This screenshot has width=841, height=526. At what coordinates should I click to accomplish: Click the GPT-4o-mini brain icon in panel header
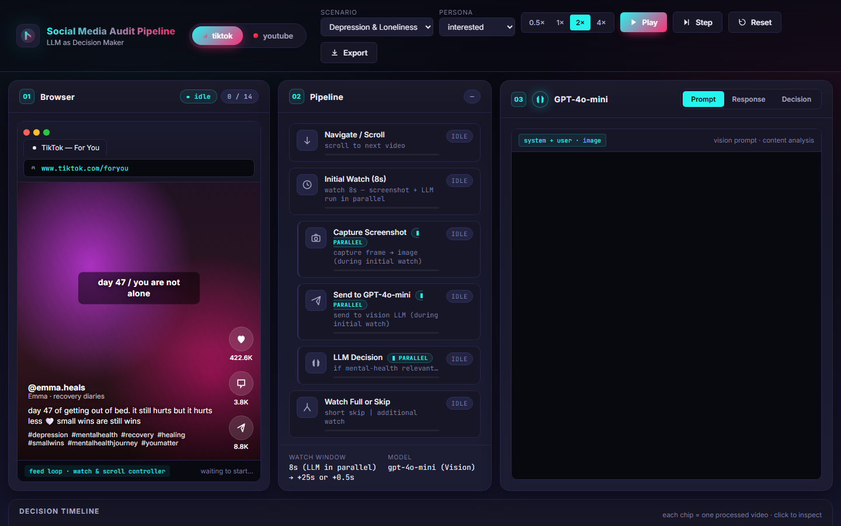[540, 99]
